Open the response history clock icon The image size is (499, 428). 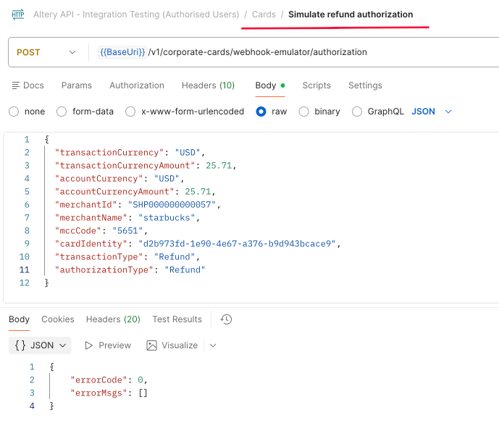click(226, 319)
